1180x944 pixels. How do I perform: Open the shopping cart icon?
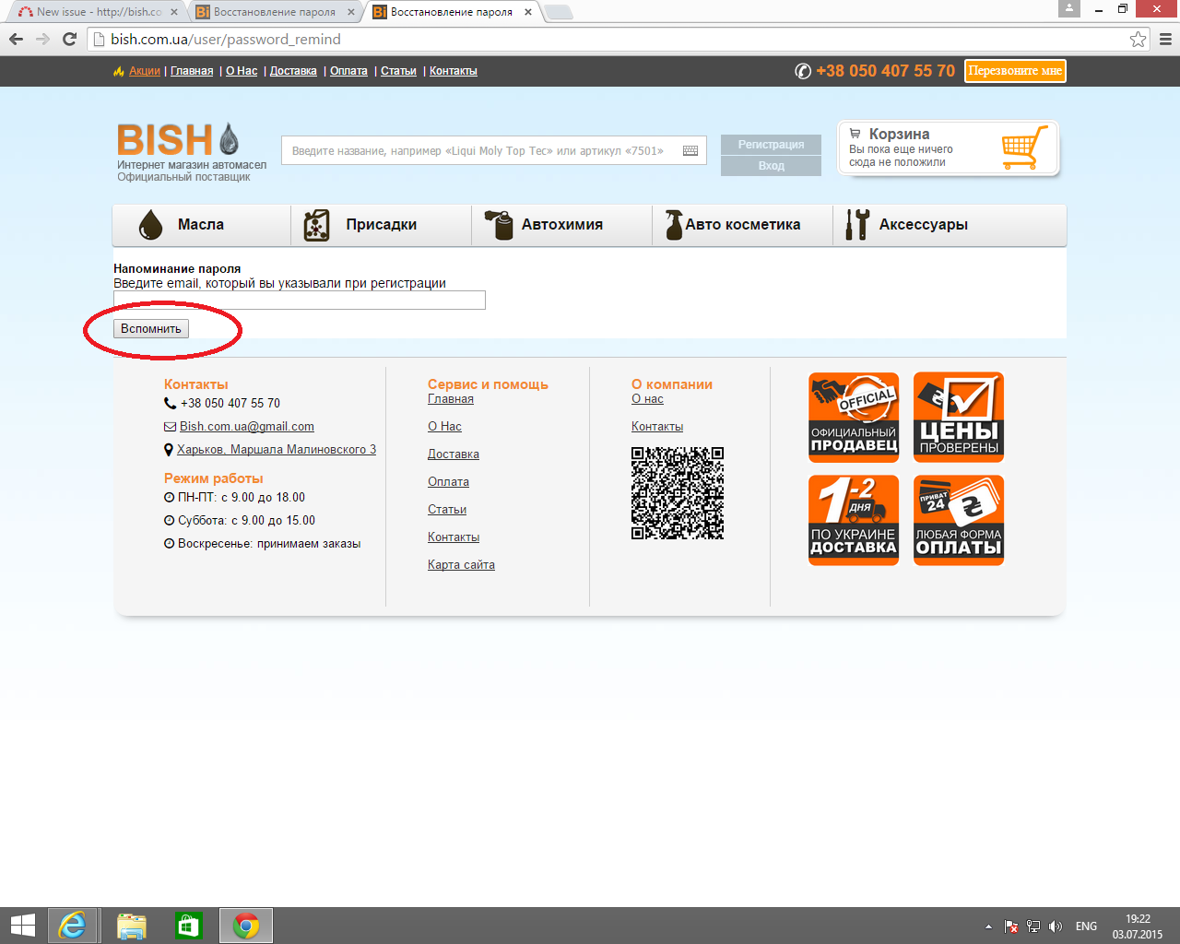[1024, 147]
